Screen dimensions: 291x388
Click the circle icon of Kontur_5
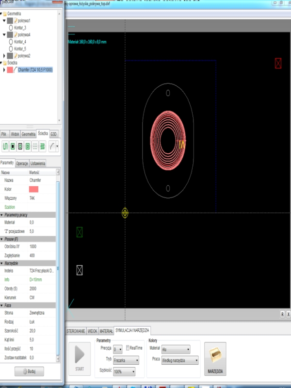pyautogui.click(x=11, y=48)
